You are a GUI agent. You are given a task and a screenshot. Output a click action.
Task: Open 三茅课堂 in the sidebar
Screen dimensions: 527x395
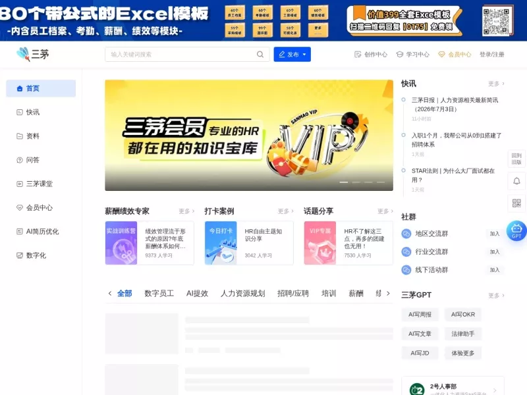pos(41,184)
